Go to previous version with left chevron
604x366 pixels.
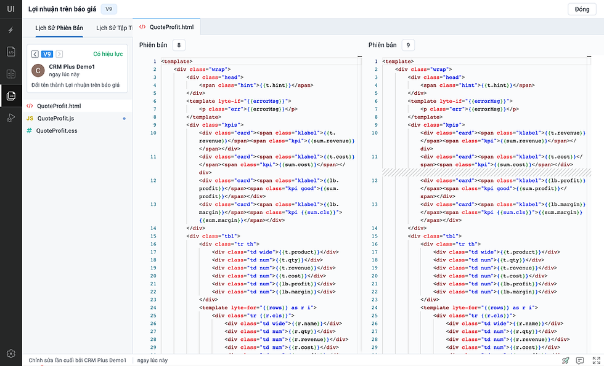(35, 54)
